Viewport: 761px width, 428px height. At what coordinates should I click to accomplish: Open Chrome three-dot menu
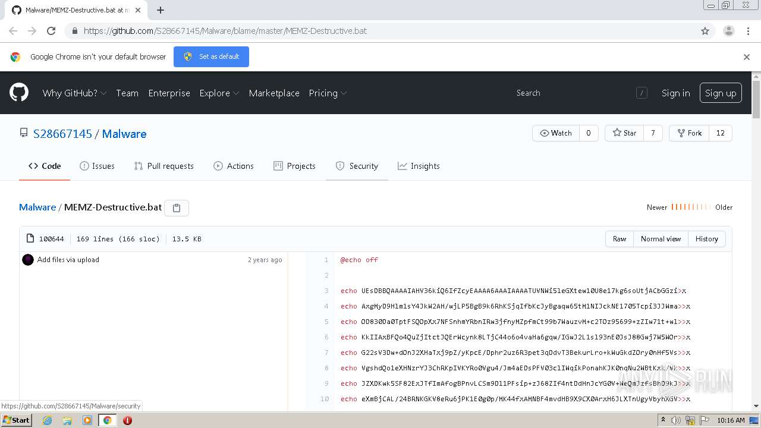749,31
